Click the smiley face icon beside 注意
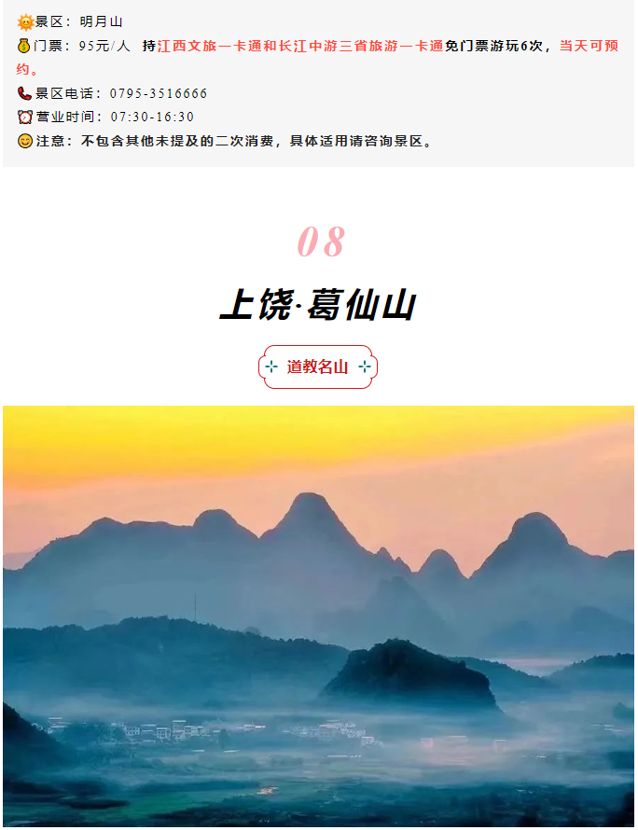 (25, 141)
